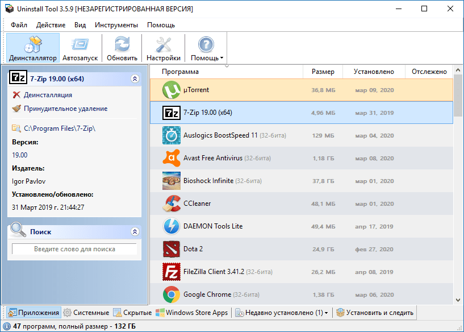Click the Igor Pavlov publisher value
The image size is (464, 332).
click(29, 181)
